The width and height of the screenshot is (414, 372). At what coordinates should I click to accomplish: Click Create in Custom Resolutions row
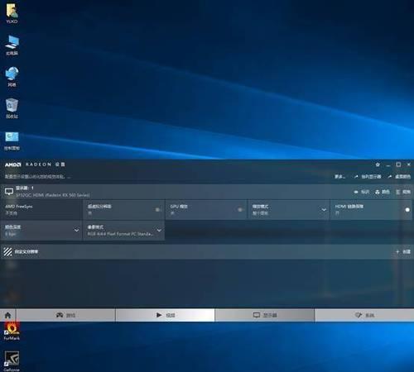[x=403, y=251]
